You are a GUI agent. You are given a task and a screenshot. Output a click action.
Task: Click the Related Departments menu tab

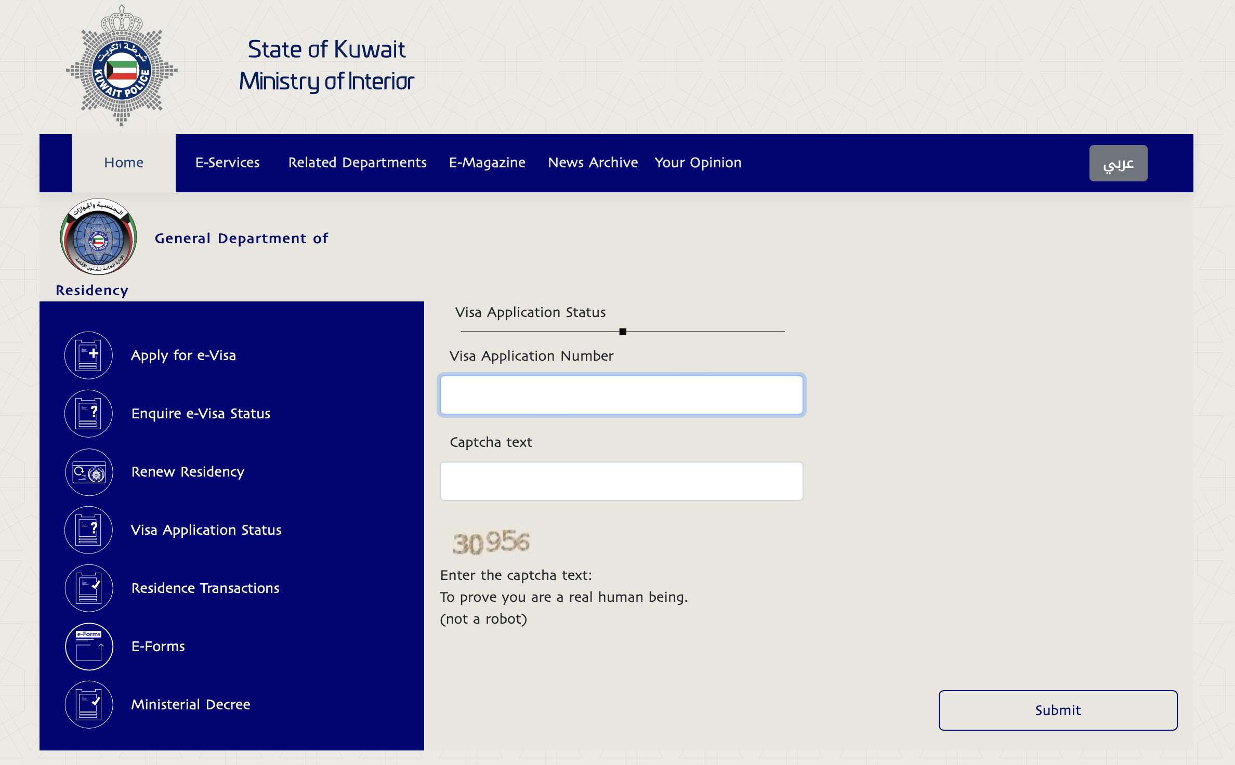(357, 162)
